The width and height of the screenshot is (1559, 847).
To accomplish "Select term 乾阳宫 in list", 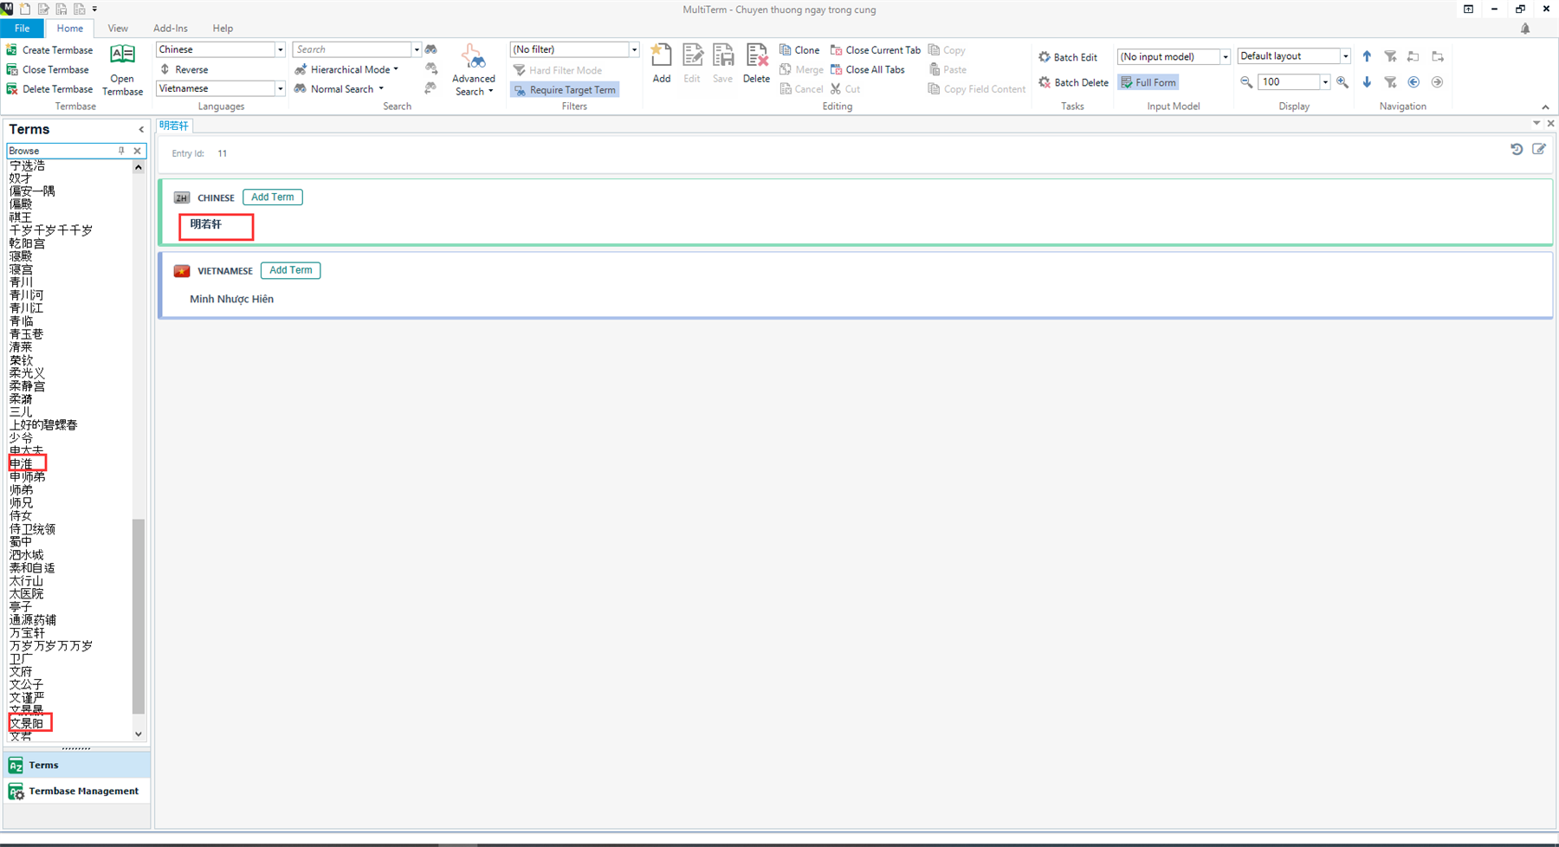I will [27, 243].
